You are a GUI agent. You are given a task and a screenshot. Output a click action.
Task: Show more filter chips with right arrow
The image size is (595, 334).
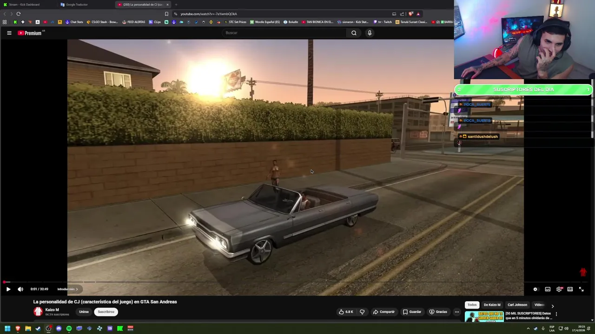click(552, 306)
